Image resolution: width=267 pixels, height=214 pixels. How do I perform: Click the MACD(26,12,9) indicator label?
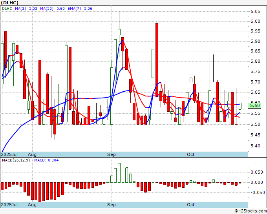[x=16, y=160]
